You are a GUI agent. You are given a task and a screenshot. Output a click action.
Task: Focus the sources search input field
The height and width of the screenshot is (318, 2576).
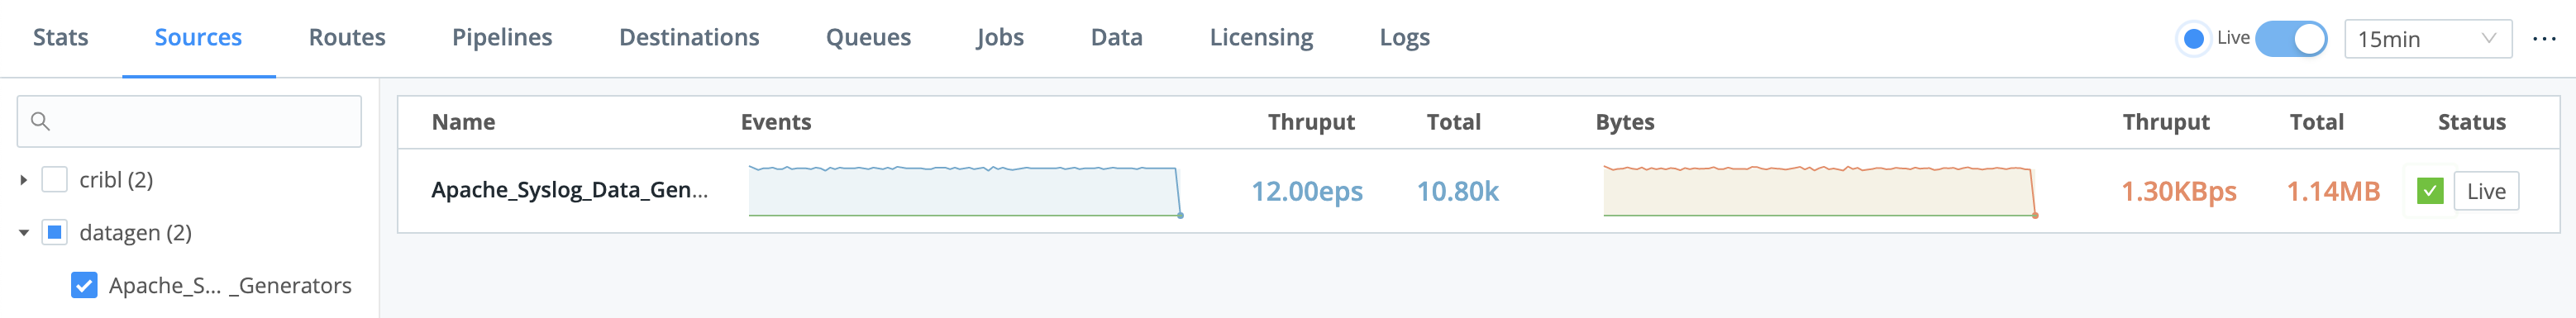[x=189, y=121]
